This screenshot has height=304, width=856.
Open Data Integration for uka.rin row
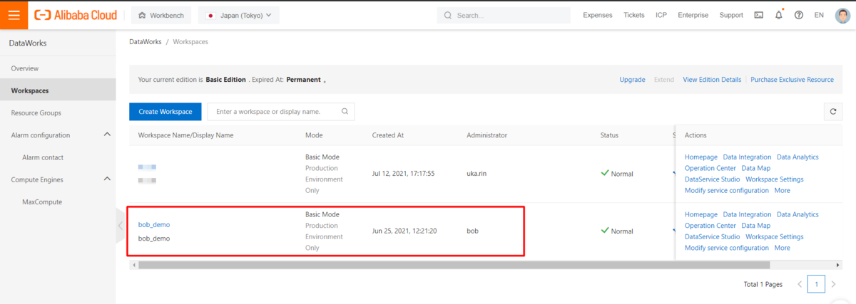click(x=747, y=157)
